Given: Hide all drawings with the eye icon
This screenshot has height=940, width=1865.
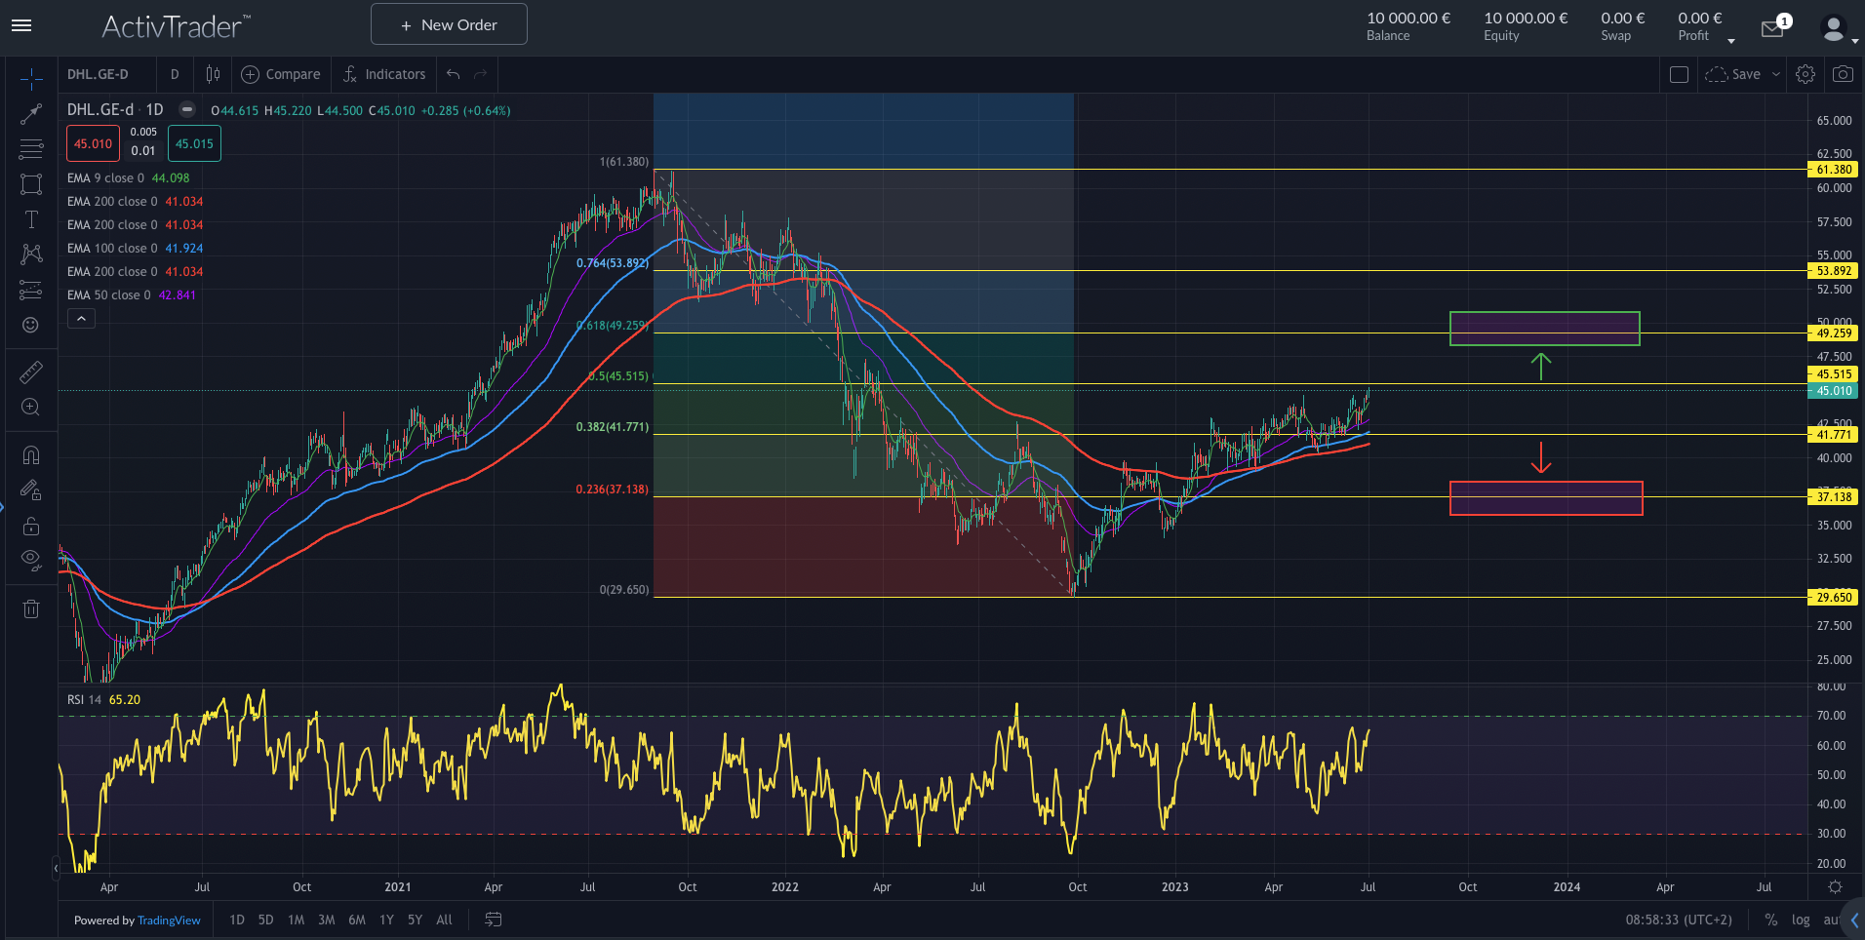Looking at the screenshot, I should click(31, 560).
